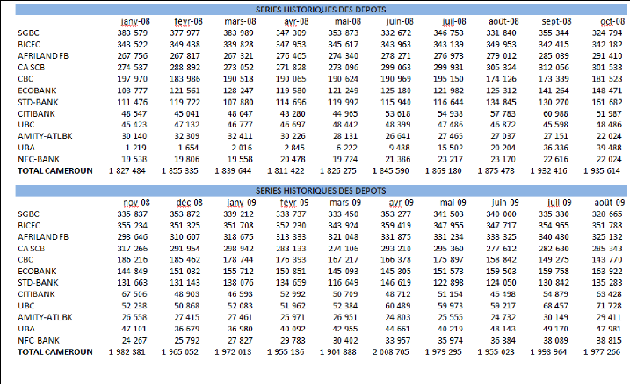Select the sept-08 column header
The height and width of the screenshot is (384, 630).
[556, 22]
